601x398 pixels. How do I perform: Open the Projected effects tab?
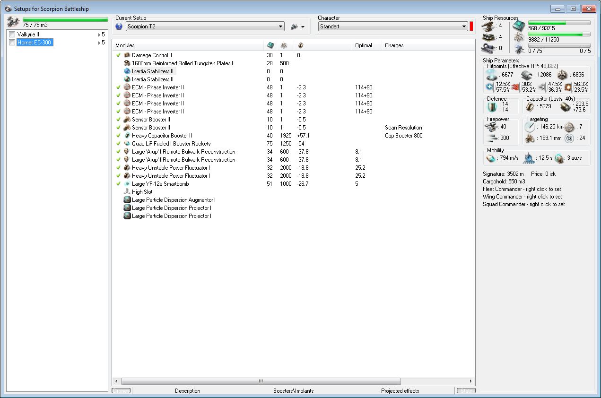click(x=400, y=391)
